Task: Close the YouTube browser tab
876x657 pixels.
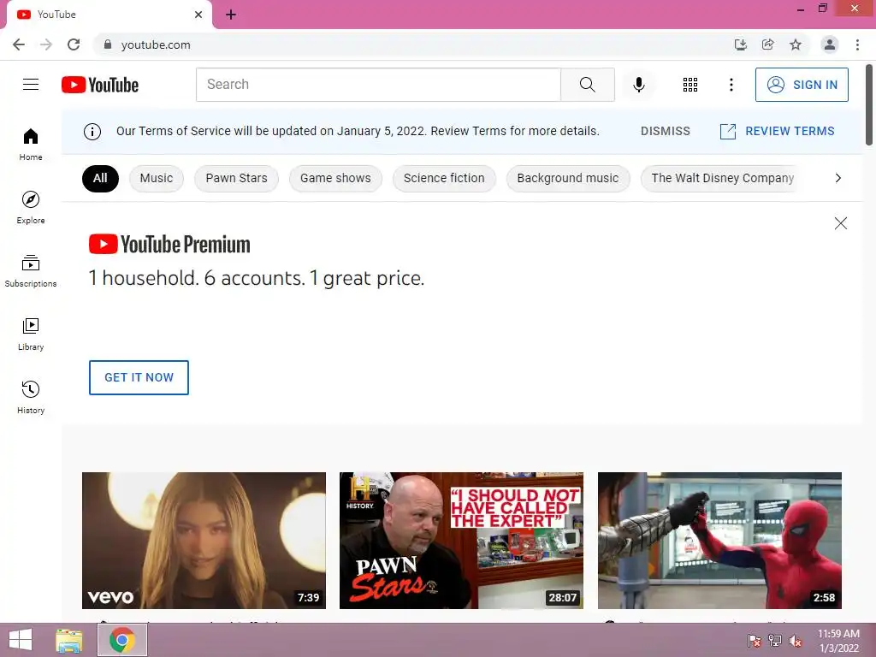Action: tap(198, 15)
